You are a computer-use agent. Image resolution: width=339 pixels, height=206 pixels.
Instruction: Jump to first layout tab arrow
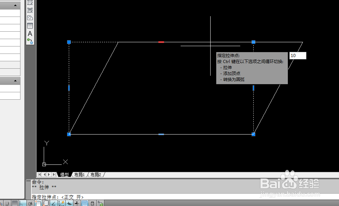40,174
